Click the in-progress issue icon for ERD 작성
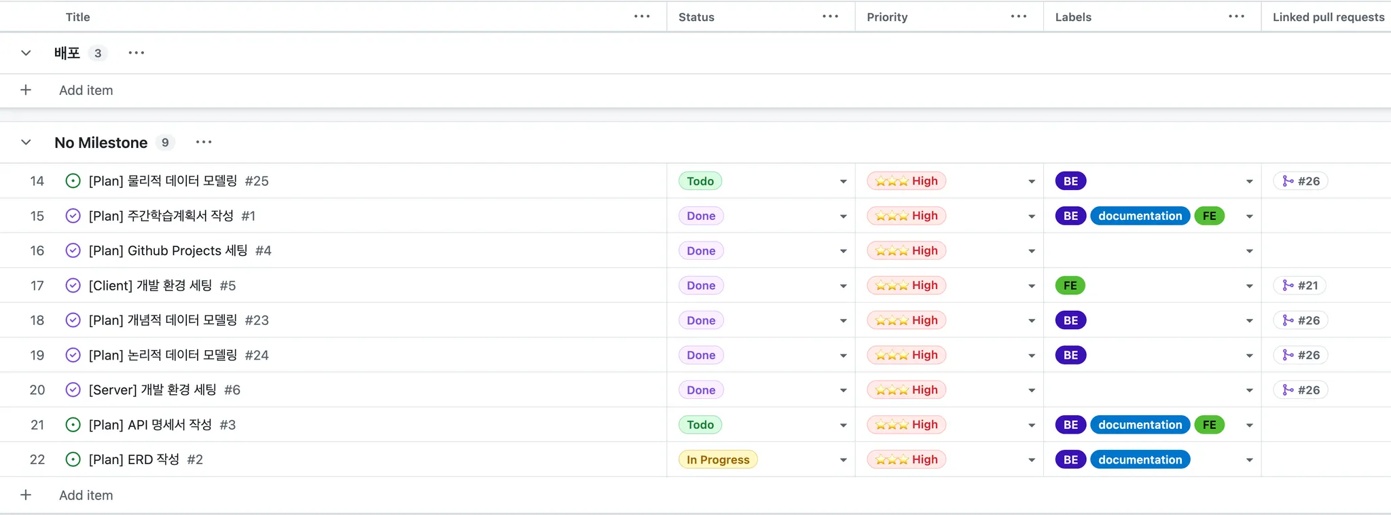The height and width of the screenshot is (515, 1391). coord(73,459)
